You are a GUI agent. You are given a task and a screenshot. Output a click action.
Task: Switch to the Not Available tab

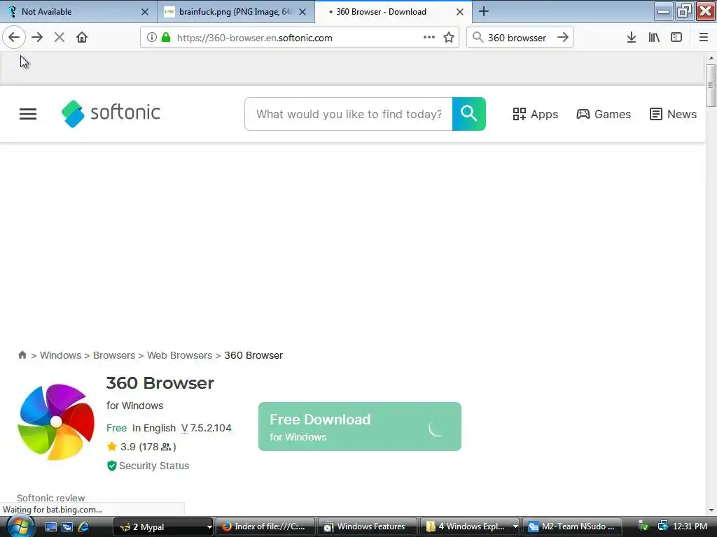78,12
